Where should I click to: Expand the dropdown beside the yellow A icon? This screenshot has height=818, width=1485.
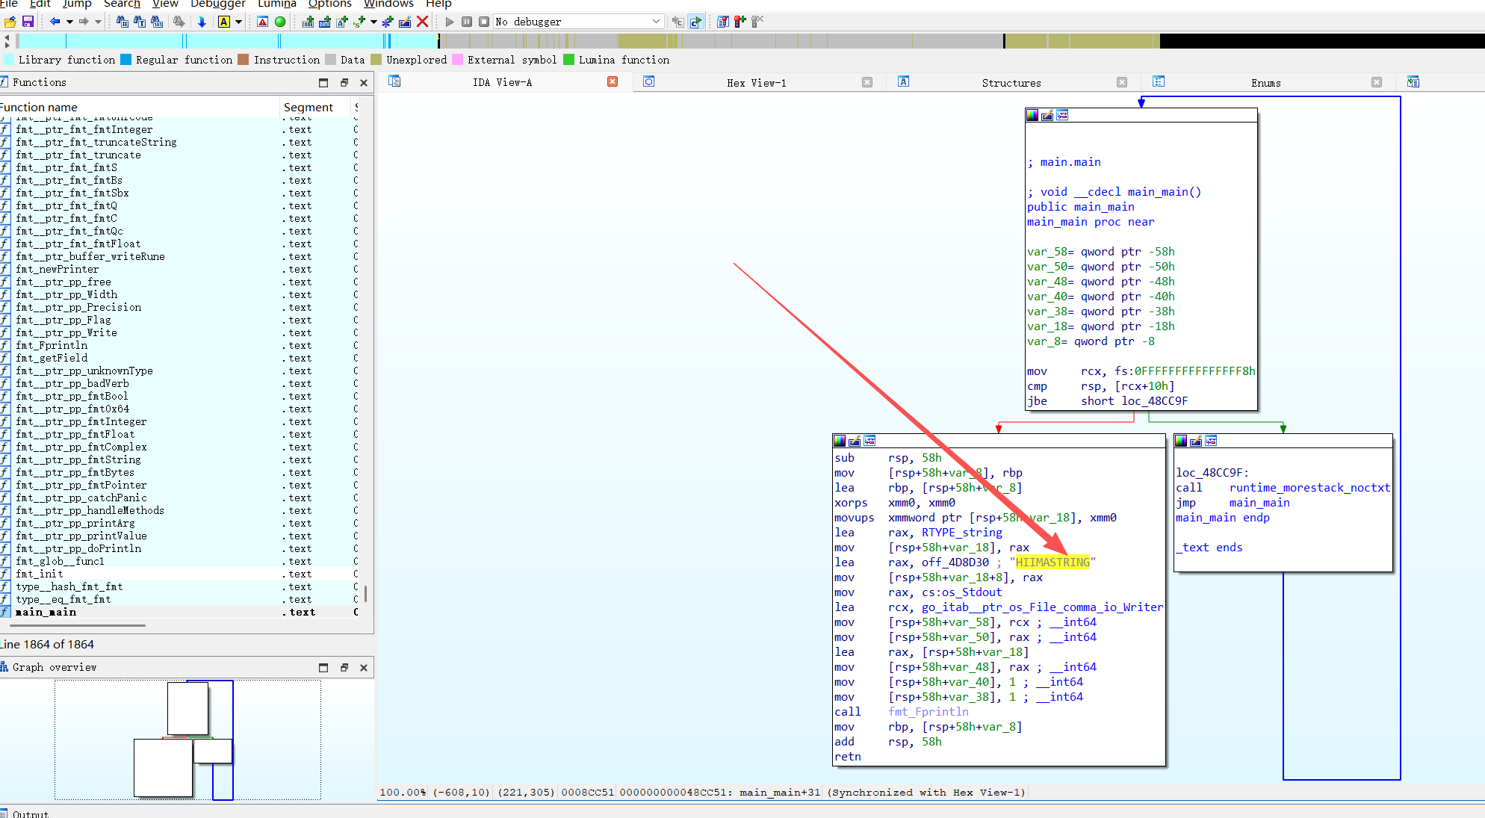click(x=238, y=22)
